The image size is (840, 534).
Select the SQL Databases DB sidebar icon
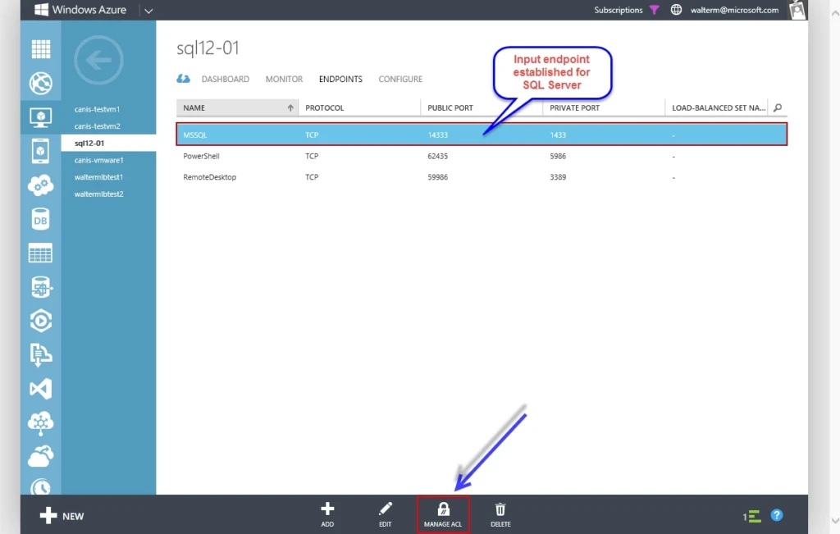pos(40,219)
